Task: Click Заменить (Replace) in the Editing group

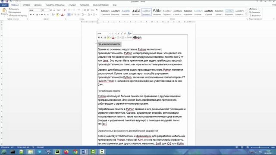Action: click(x=254, y=12)
